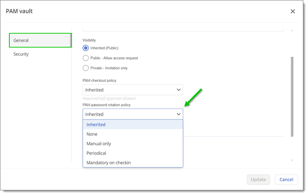
Task: Select Inherited (Public) visibility
Action: pos(86,48)
